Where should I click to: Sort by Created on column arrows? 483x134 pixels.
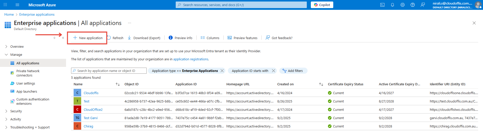tap(321, 84)
